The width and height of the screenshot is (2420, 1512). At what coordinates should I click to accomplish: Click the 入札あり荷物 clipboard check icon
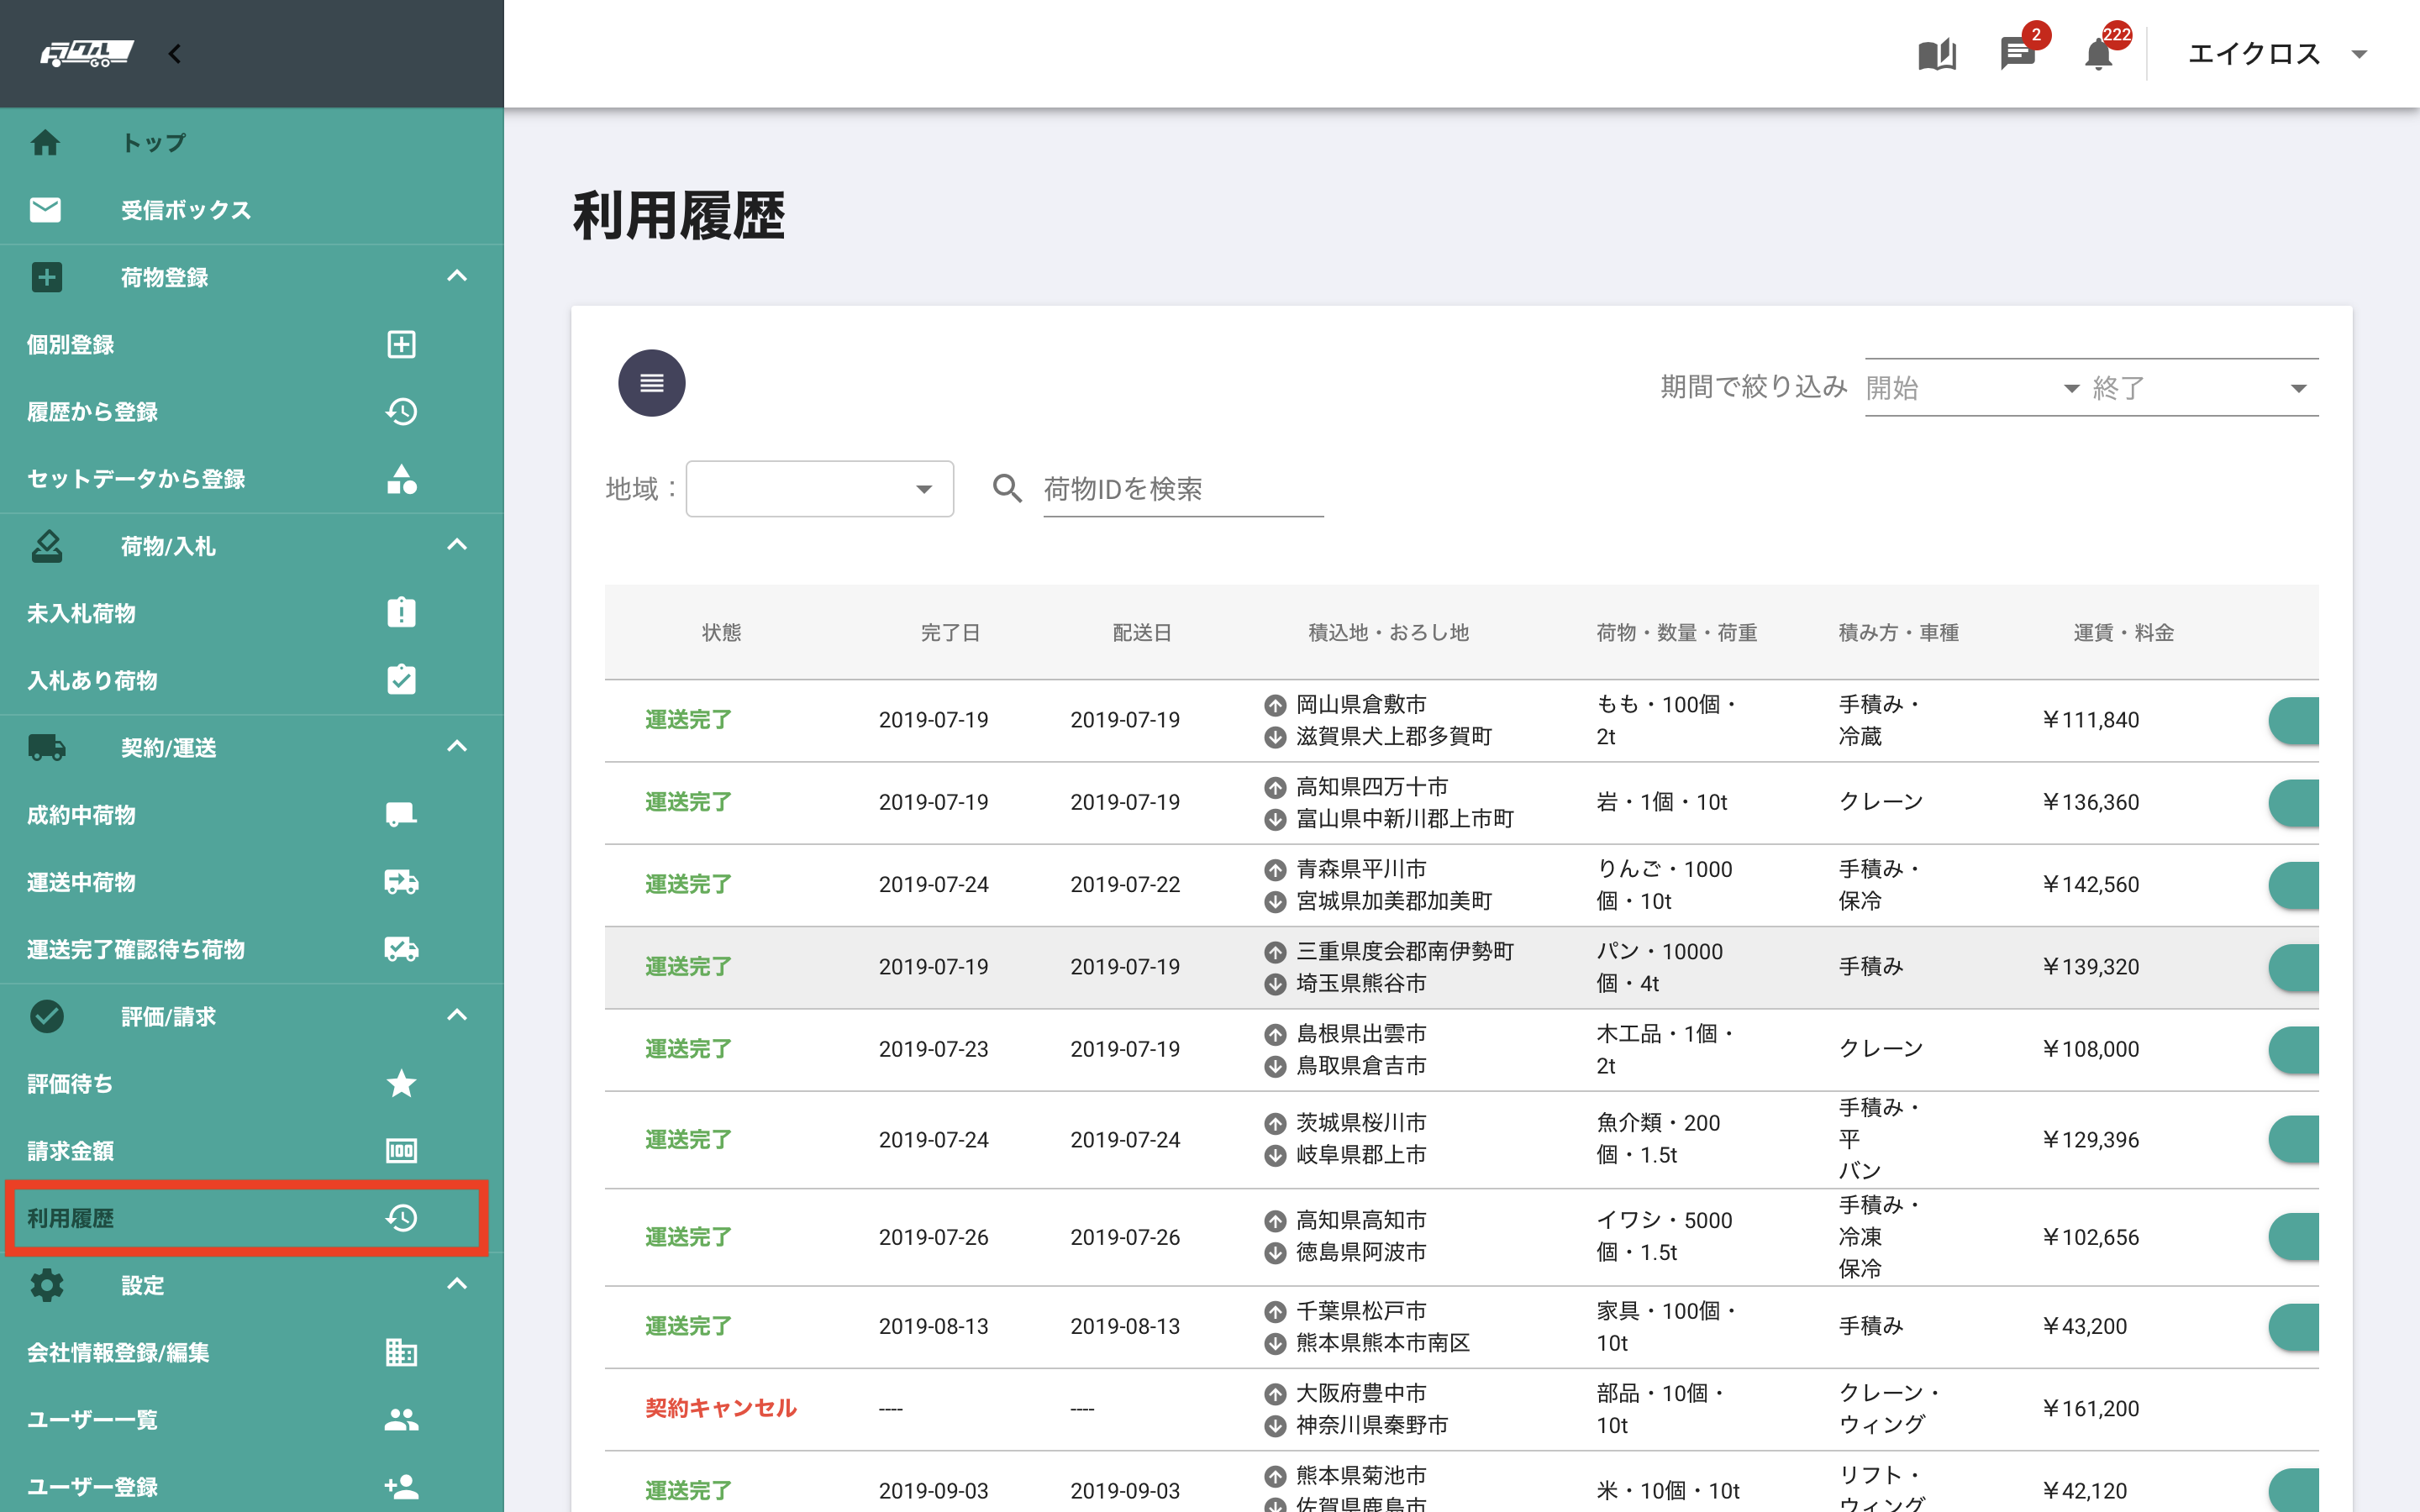(x=401, y=679)
